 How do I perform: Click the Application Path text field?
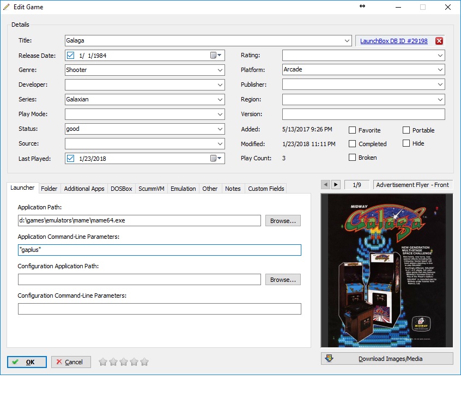[139, 220]
